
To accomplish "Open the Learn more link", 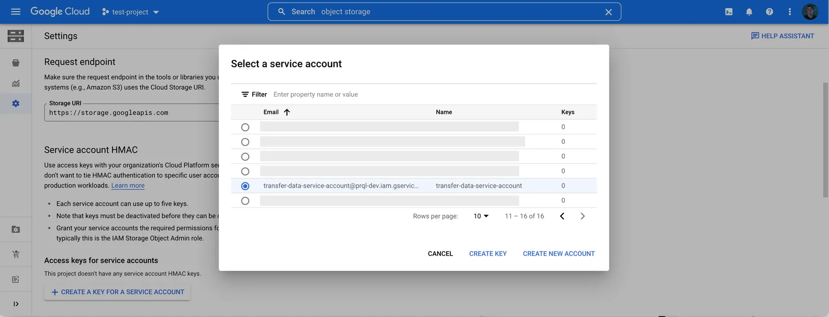I will tap(128, 186).
